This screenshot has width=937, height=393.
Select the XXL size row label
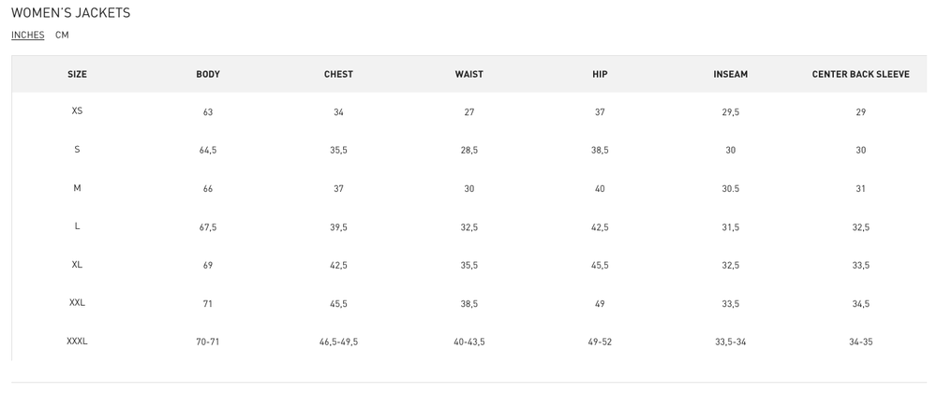coord(77,303)
